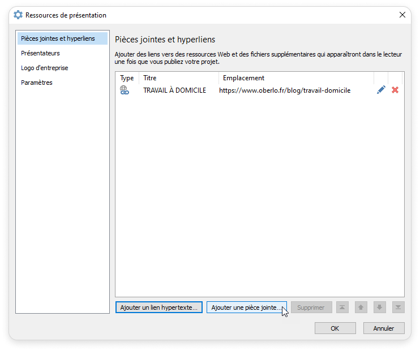The width and height of the screenshot is (420, 351).
Task: Switch to Logo d'entreprise section
Action: (x=45, y=68)
